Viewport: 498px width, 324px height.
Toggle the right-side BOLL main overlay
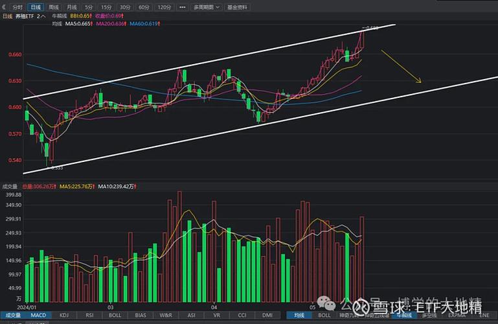coord(324,315)
